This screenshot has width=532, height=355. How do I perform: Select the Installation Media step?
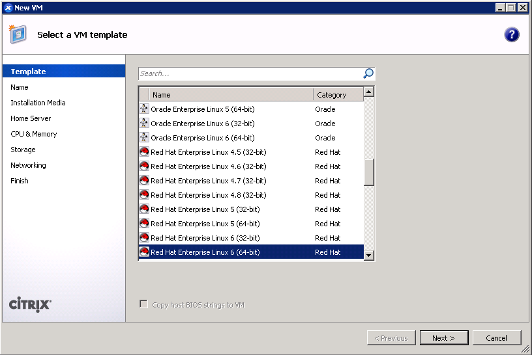[38, 103]
